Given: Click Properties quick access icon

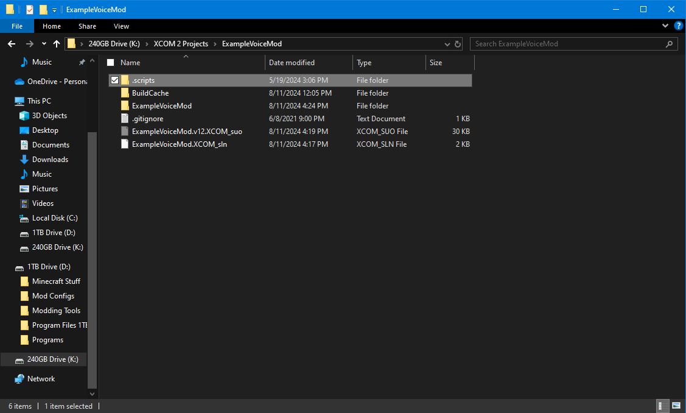Looking at the screenshot, I should pos(30,9).
